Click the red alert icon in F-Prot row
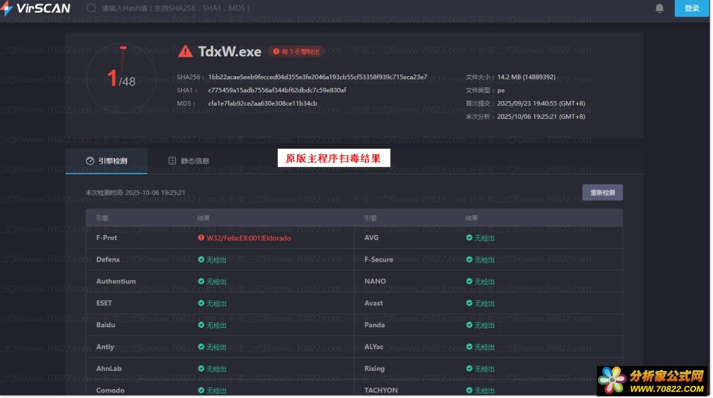713x398 pixels. (x=201, y=238)
